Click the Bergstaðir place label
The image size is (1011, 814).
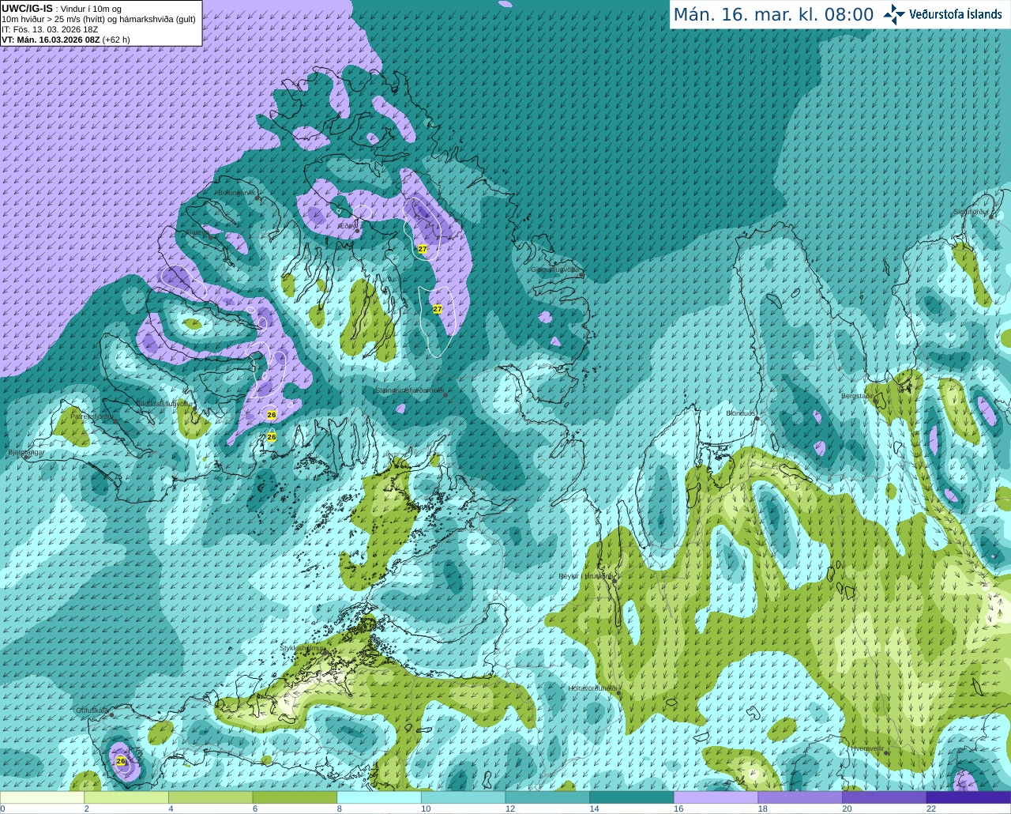point(858,396)
